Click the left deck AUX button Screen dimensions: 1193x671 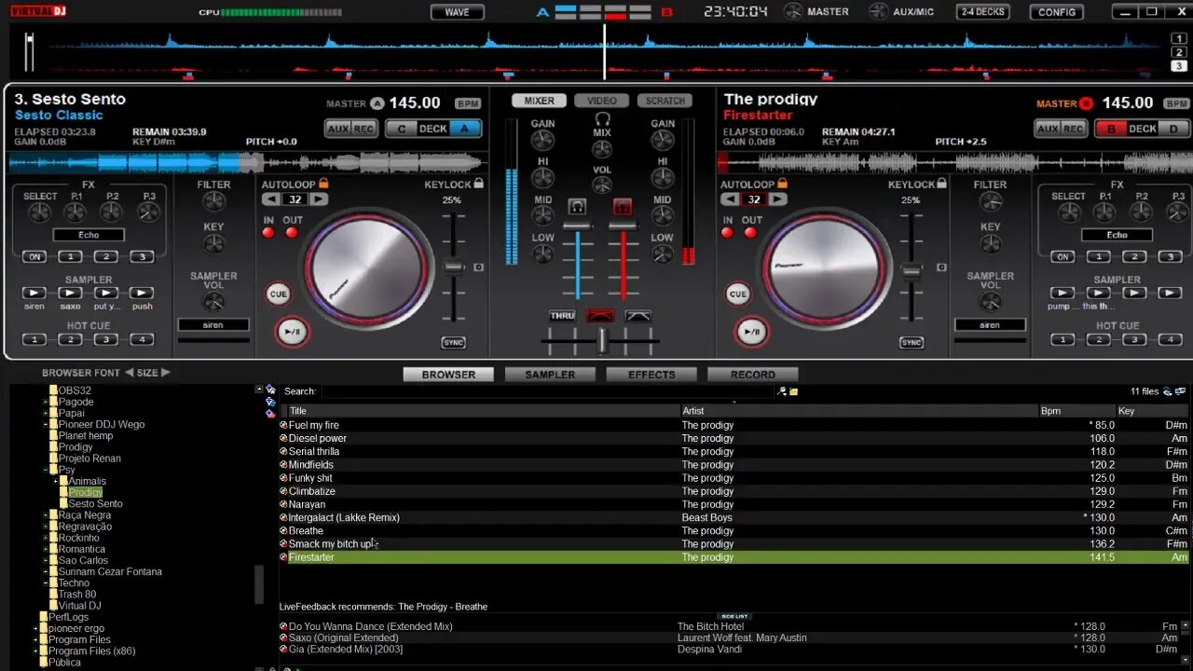pos(337,129)
